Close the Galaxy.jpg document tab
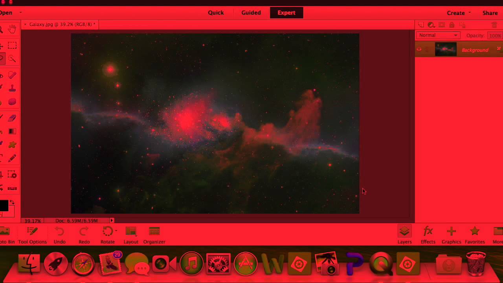The width and height of the screenshot is (503, 283). (x=25, y=24)
